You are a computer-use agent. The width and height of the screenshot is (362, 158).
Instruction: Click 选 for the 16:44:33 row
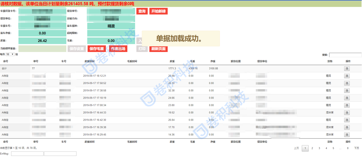click(347, 113)
